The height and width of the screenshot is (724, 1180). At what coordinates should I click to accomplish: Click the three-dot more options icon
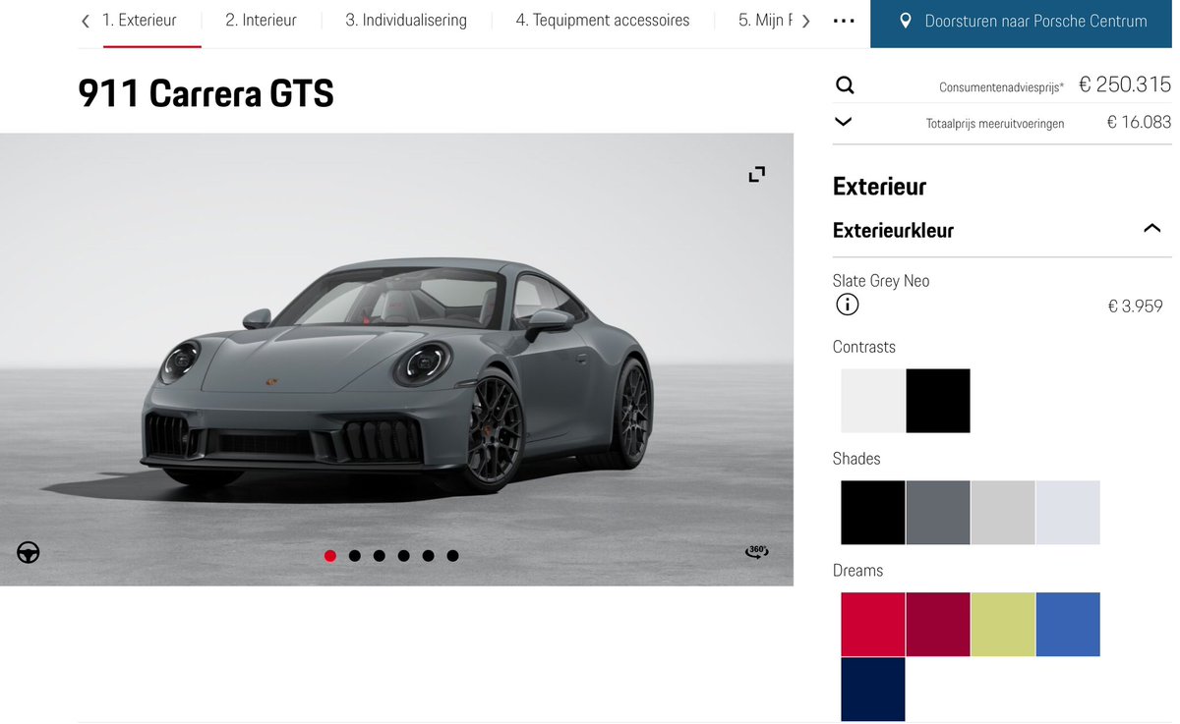click(x=844, y=21)
